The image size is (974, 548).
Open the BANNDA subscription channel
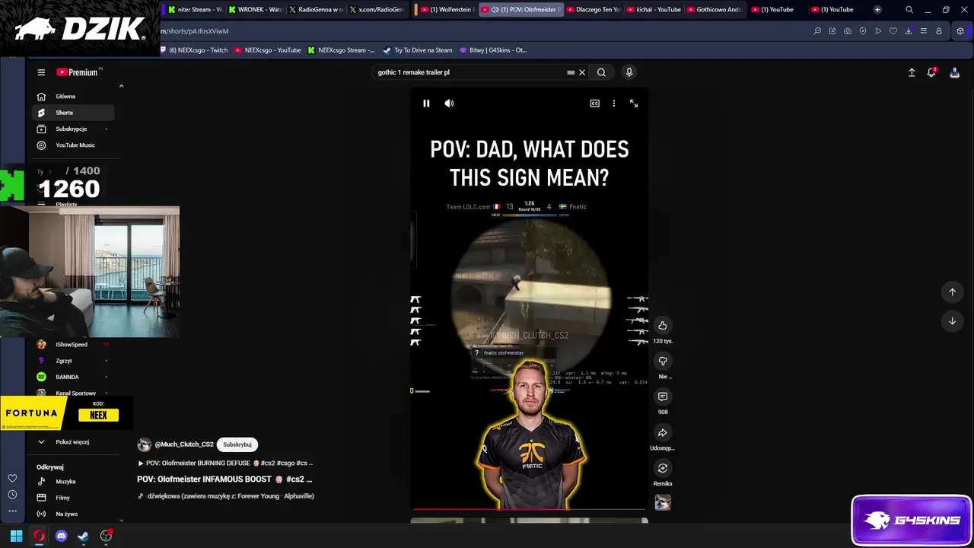73,377
